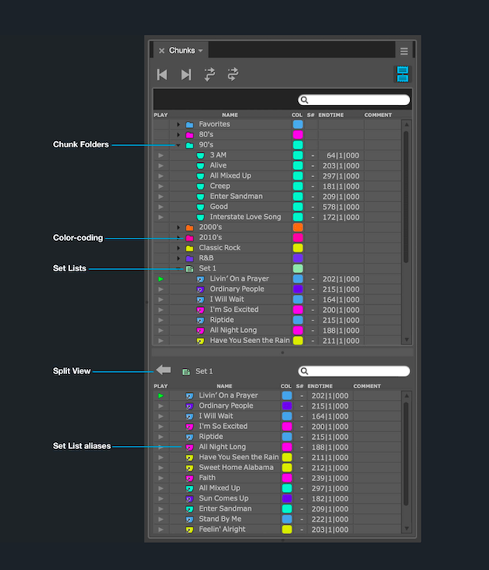Click the orange 2000's folder icon
489x570 pixels.
[x=189, y=228]
